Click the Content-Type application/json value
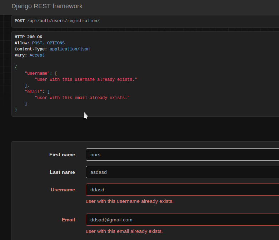279x240 pixels. (70, 49)
